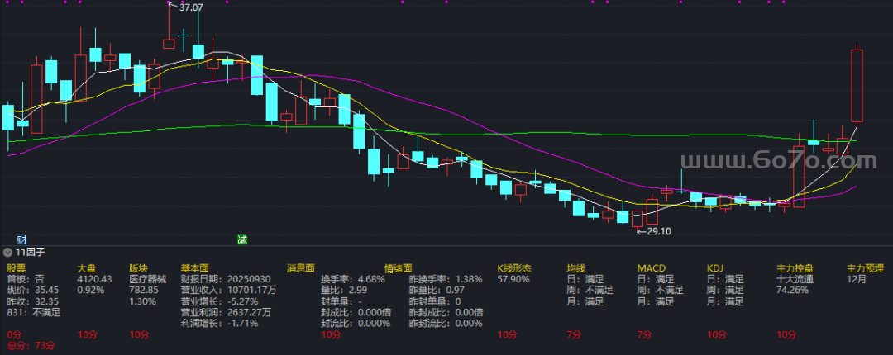Click the KDJ indicator heading
Viewport: 893px width, 355px height.
tap(714, 268)
